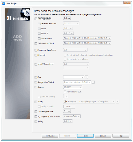Enable the Struts 2 checkbox

(39, 34)
